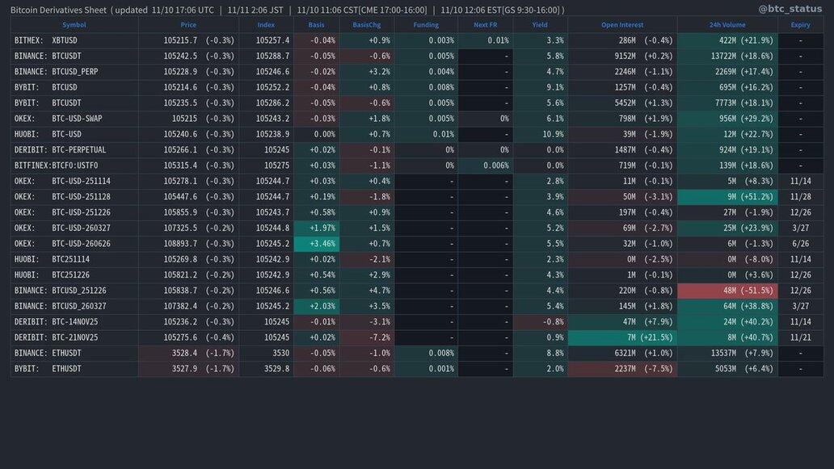This screenshot has width=834, height=469.
Task: Click the @btc_status handle
Action: tap(790, 9)
